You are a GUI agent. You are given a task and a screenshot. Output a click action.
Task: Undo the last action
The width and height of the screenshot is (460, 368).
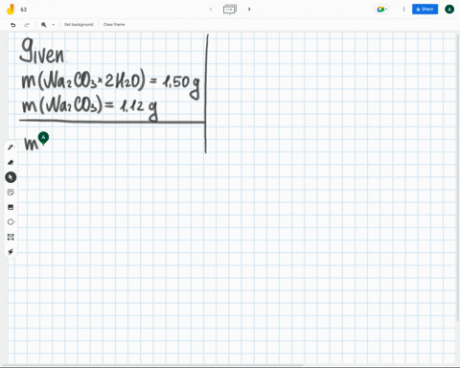click(13, 25)
